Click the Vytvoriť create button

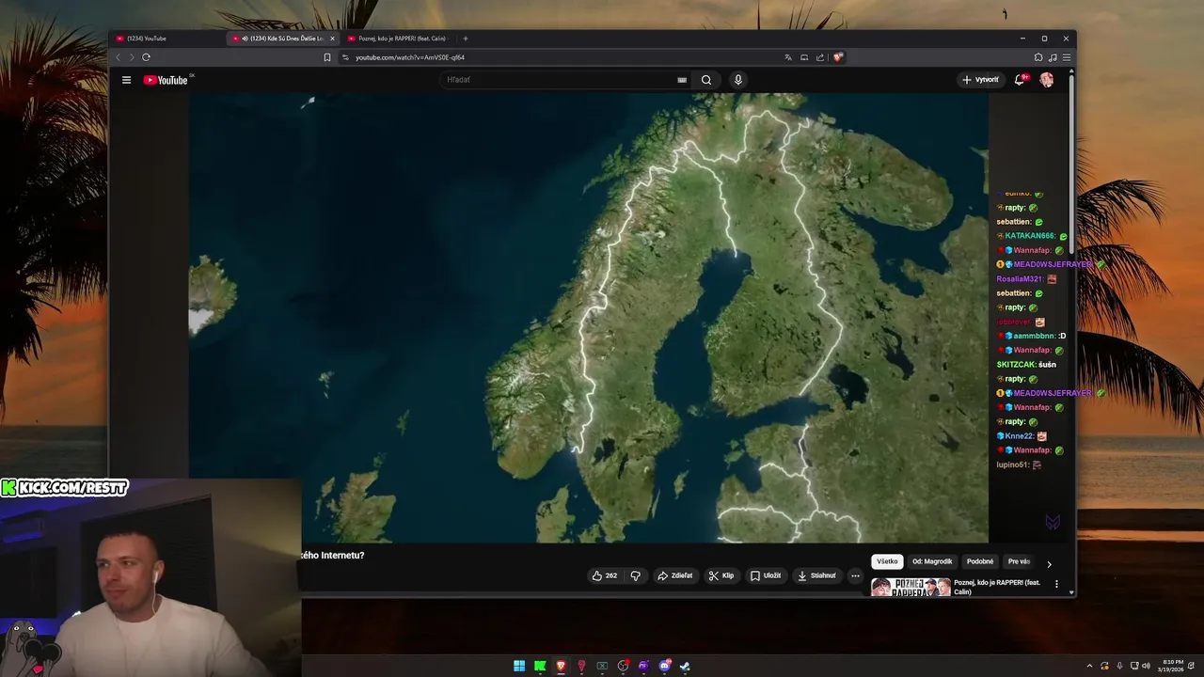[x=980, y=80]
